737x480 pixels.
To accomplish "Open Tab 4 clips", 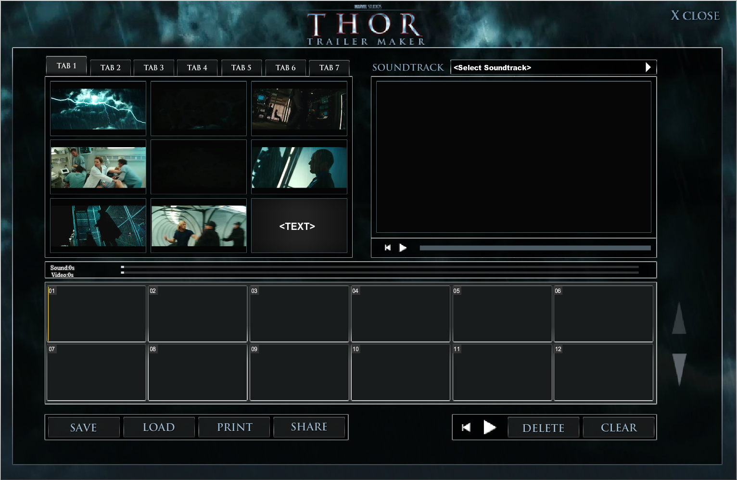I will tap(197, 68).
